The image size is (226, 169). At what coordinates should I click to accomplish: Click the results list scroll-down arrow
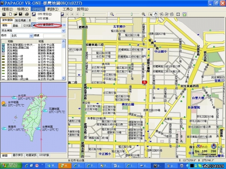(64, 78)
